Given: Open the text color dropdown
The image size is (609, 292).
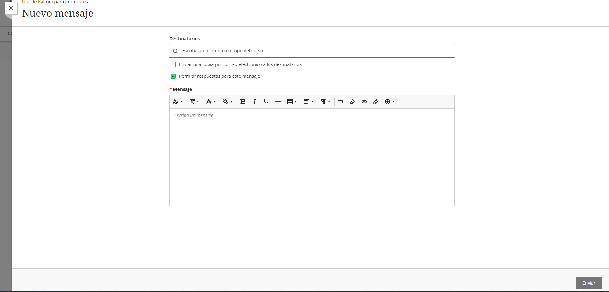Looking at the screenshot, I should [x=228, y=102].
